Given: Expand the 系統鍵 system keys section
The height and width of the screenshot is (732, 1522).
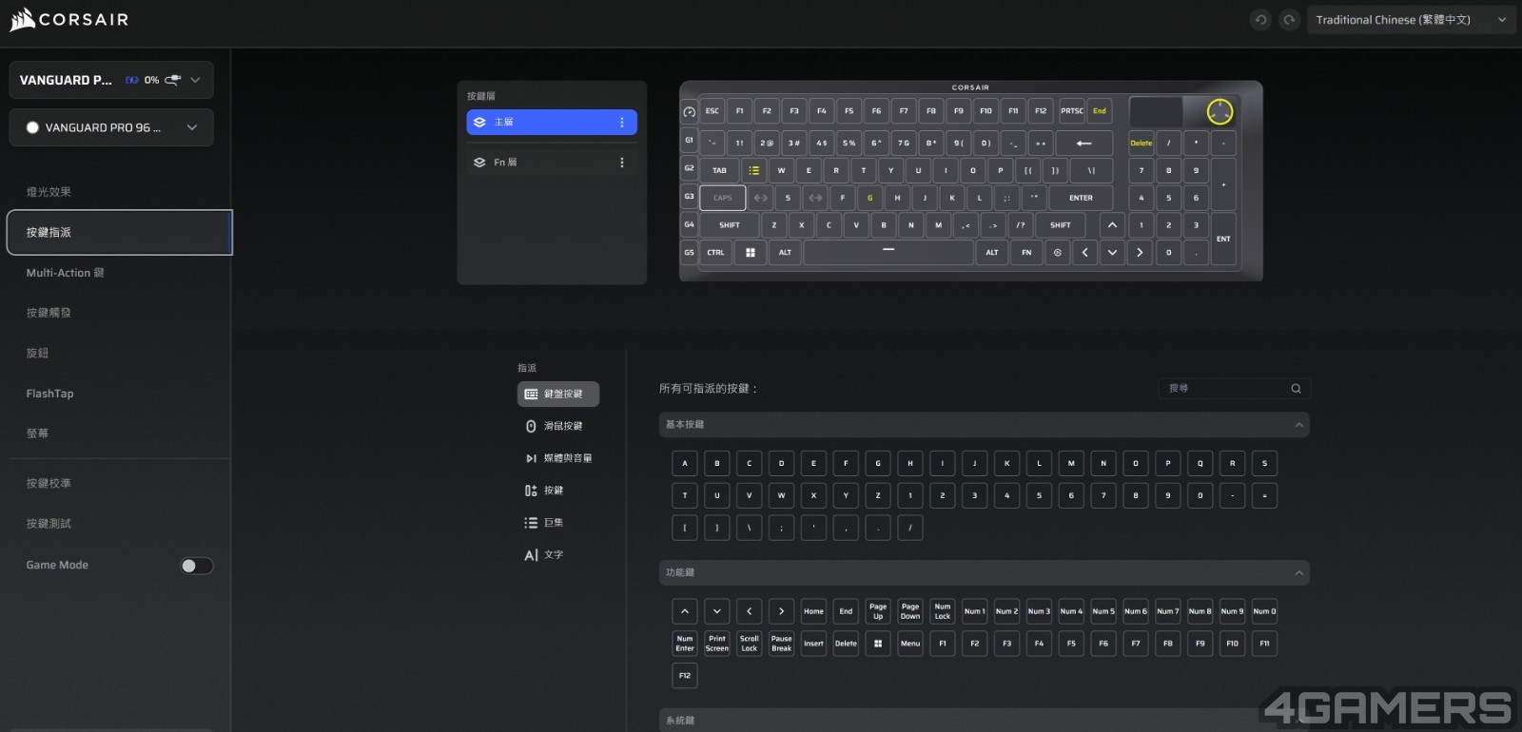Looking at the screenshot, I should pyautogui.click(x=984, y=720).
